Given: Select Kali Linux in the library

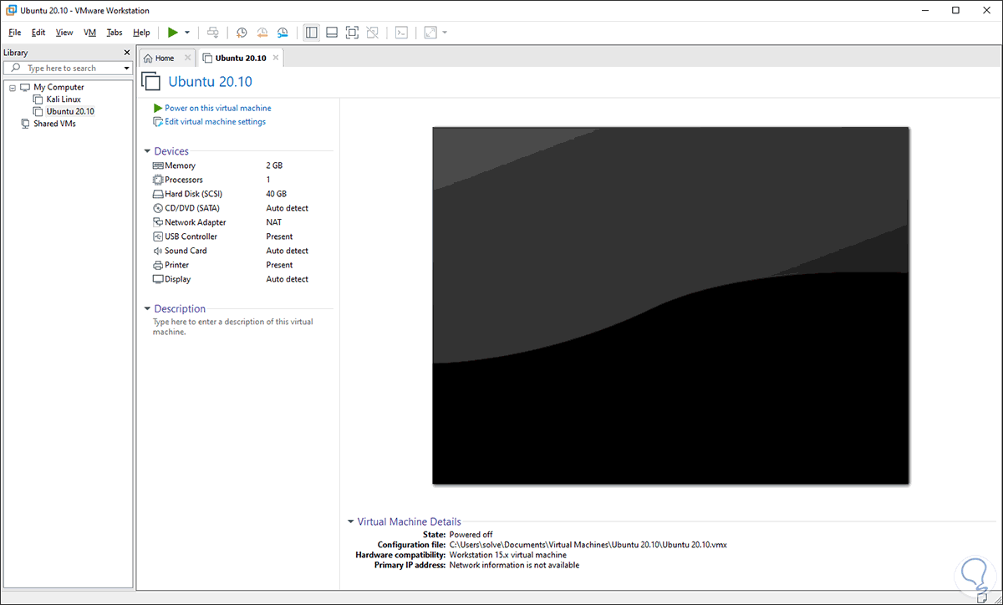Looking at the screenshot, I should click(64, 99).
